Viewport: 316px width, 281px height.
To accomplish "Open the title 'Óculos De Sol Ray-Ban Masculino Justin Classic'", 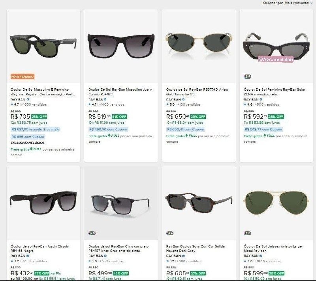I will tap(120, 92).
